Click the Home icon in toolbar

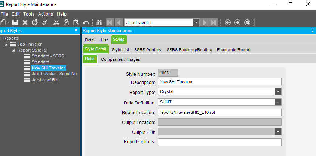tap(247, 22)
